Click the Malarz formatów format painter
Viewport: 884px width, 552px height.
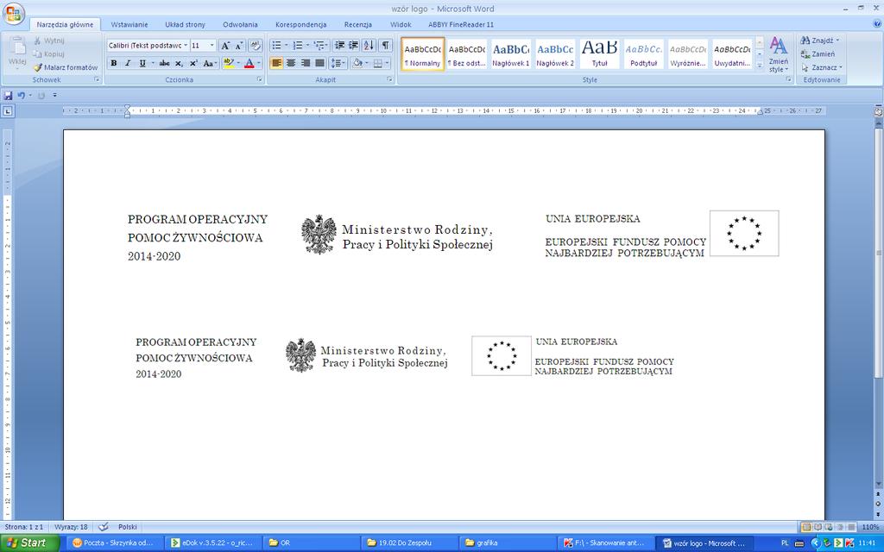66,67
